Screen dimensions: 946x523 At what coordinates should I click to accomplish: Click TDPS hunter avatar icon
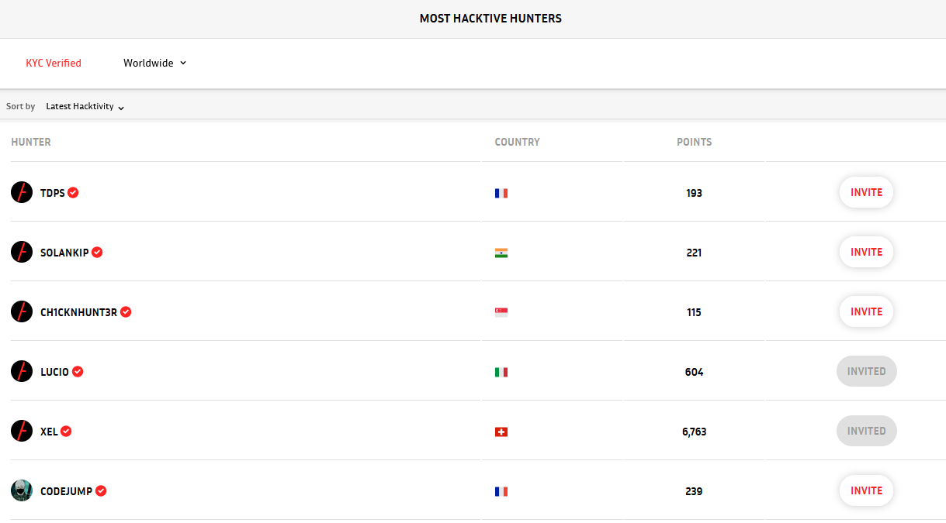pyautogui.click(x=22, y=192)
